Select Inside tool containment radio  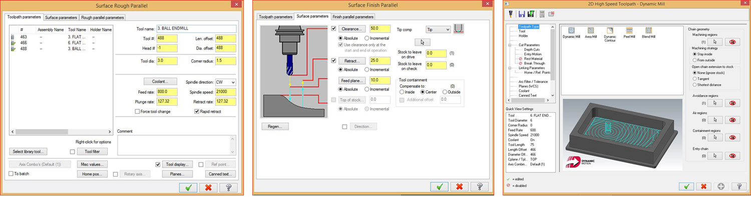click(402, 92)
